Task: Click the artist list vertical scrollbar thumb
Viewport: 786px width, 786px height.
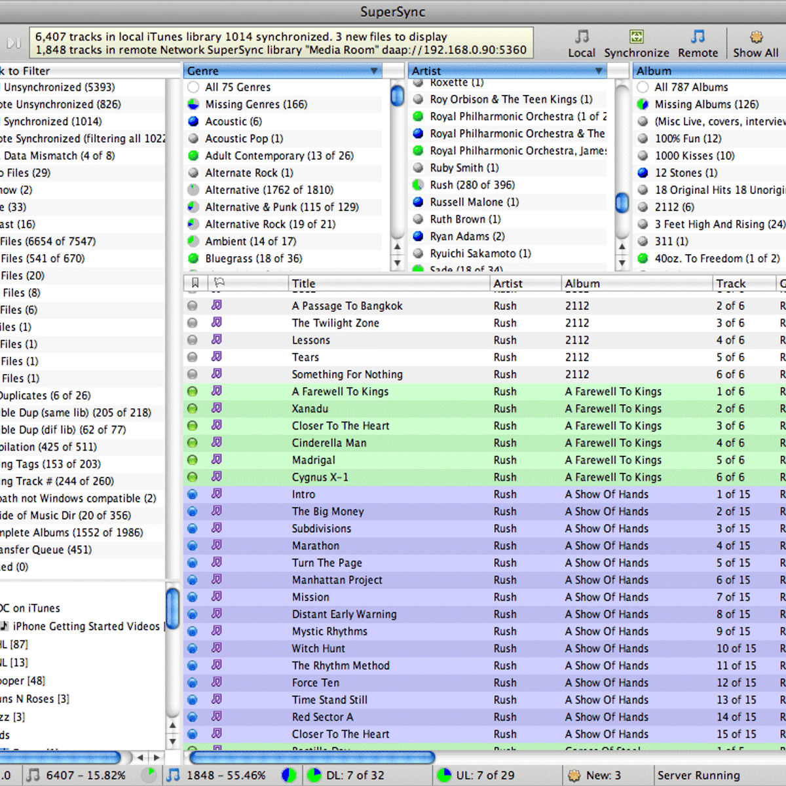Action: pyautogui.click(x=622, y=204)
